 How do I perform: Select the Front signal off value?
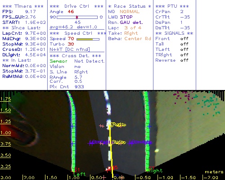click(x=184, y=39)
